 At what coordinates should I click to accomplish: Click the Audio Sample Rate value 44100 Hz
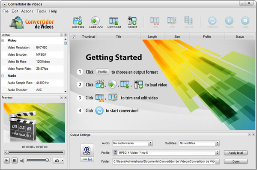point(42,83)
